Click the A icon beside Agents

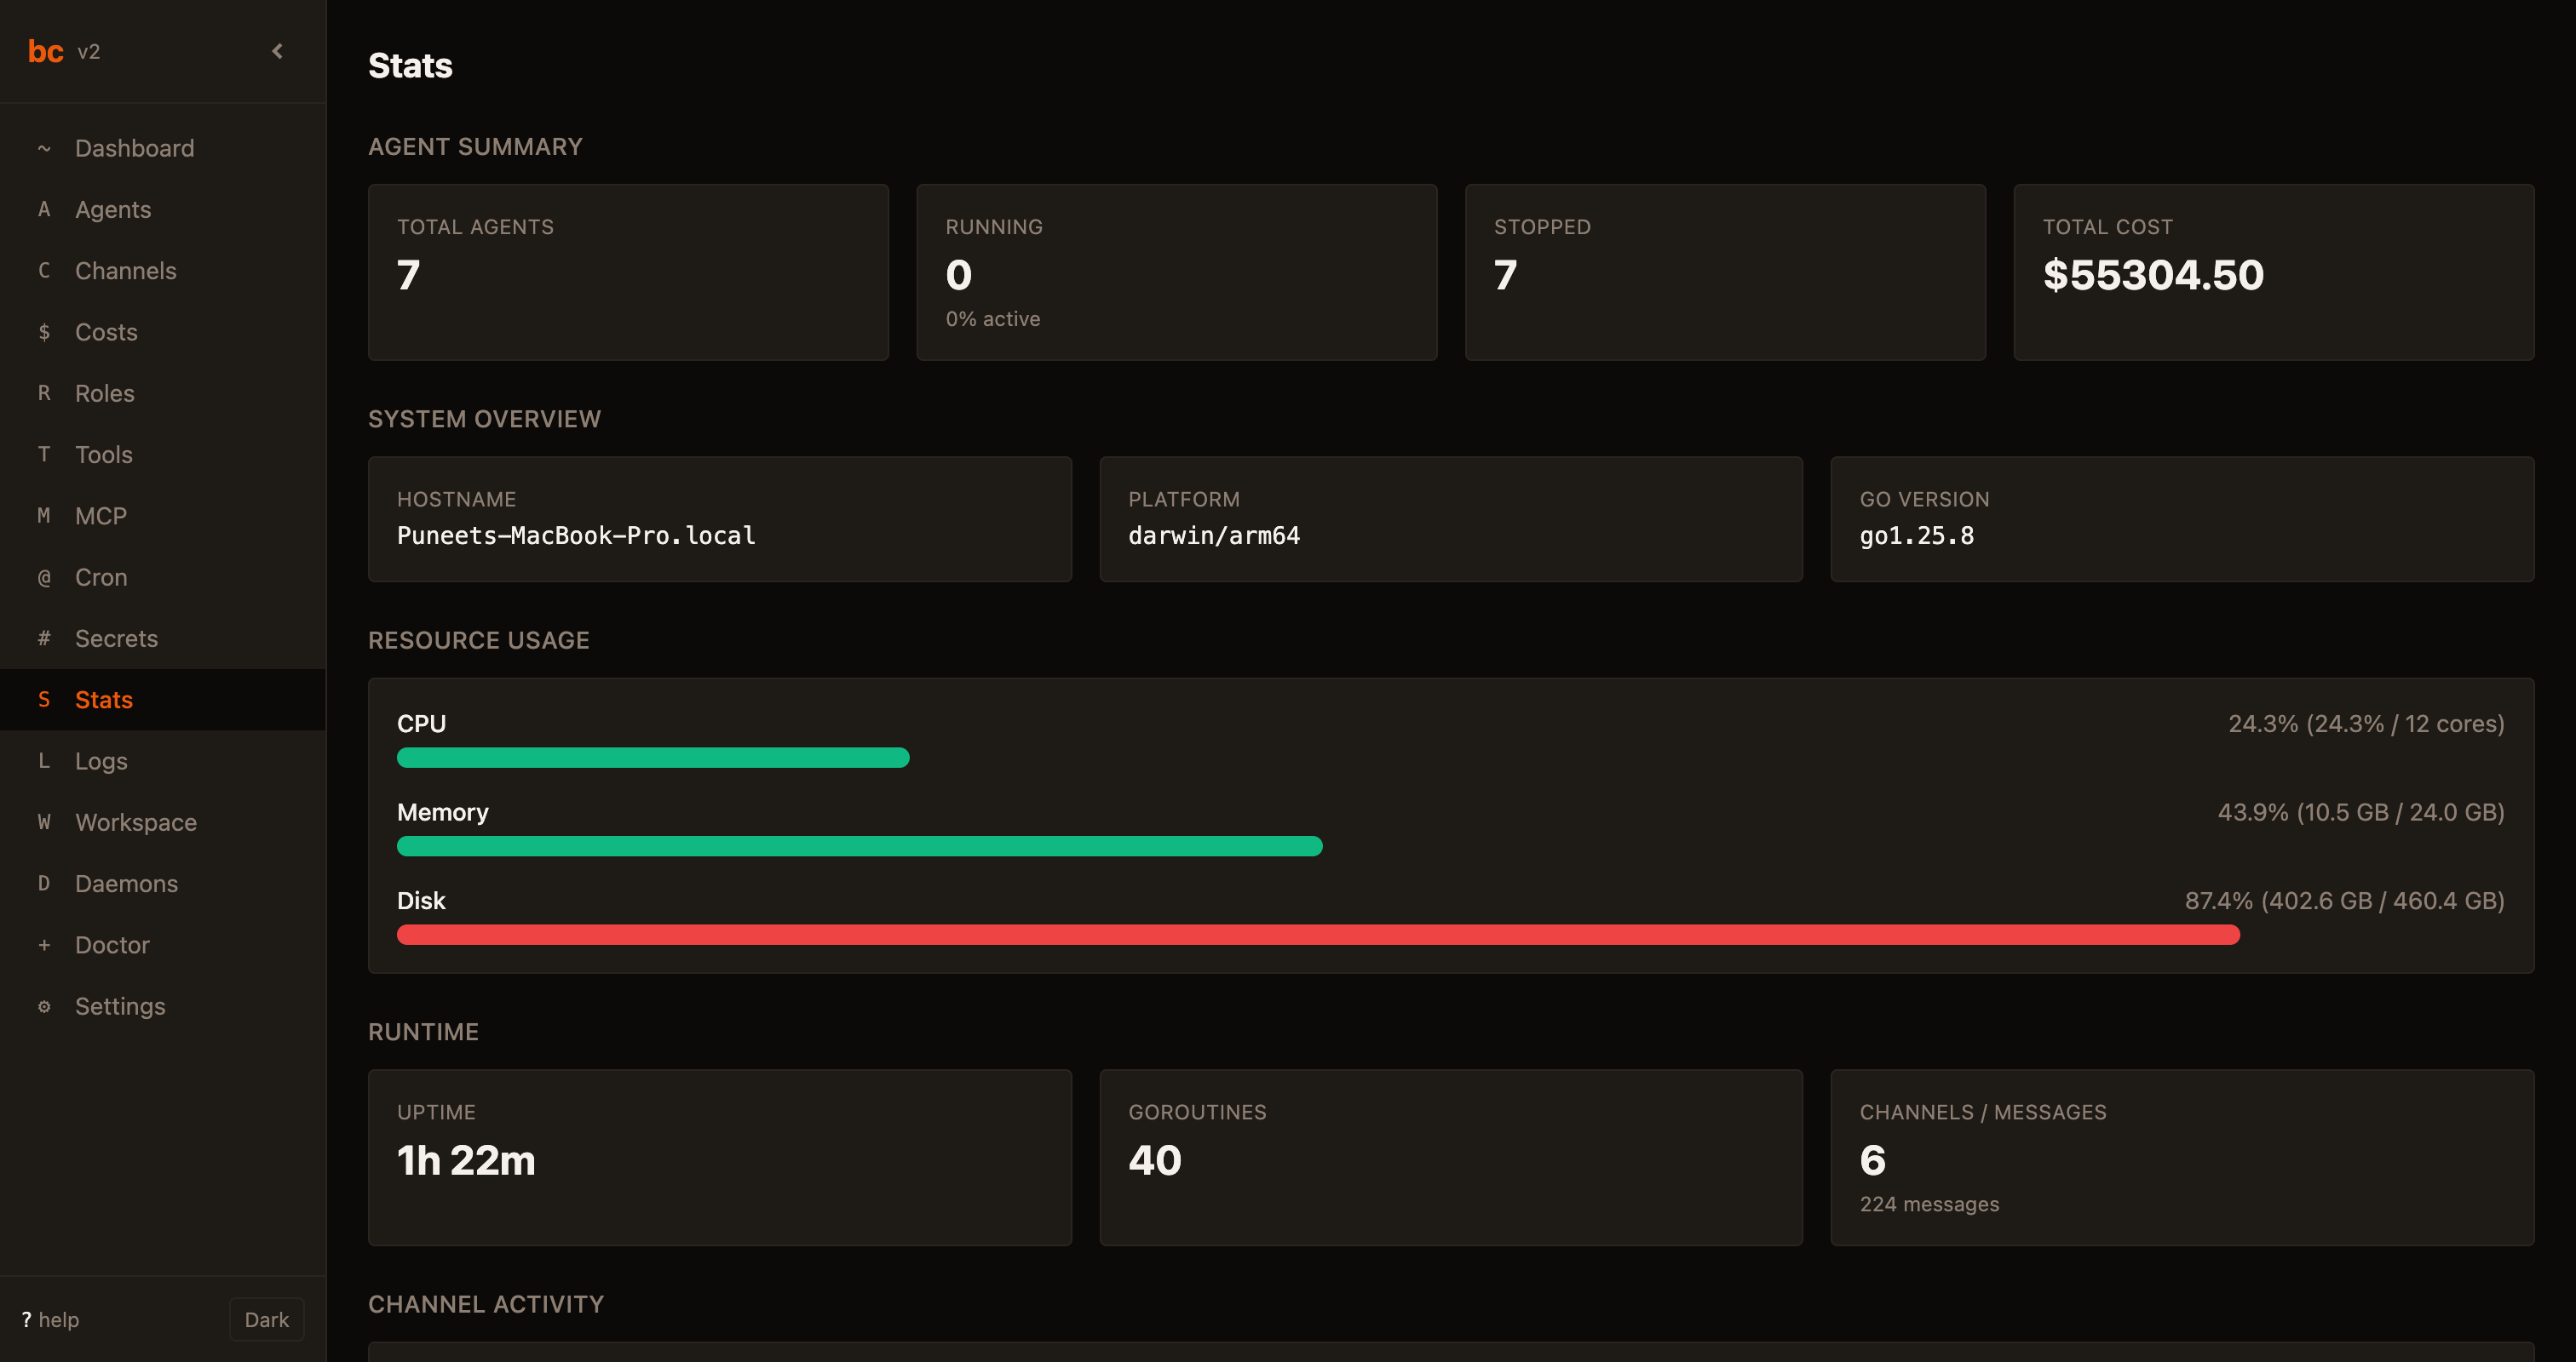click(44, 209)
